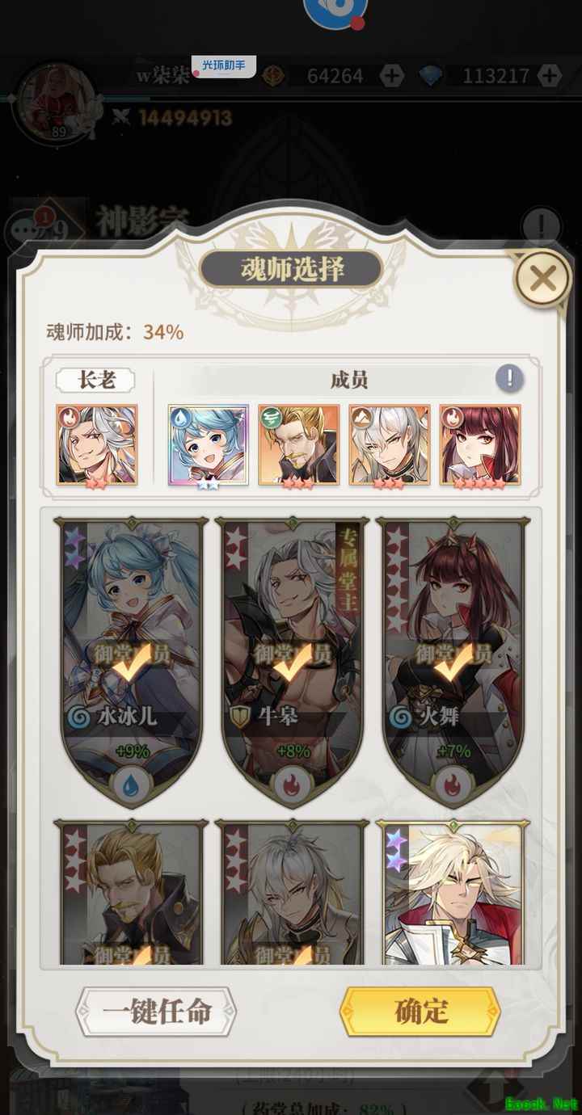Select the white-haired member slot in the top row
The height and width of the screenshot is (1115, 582).
pos(390,445)
